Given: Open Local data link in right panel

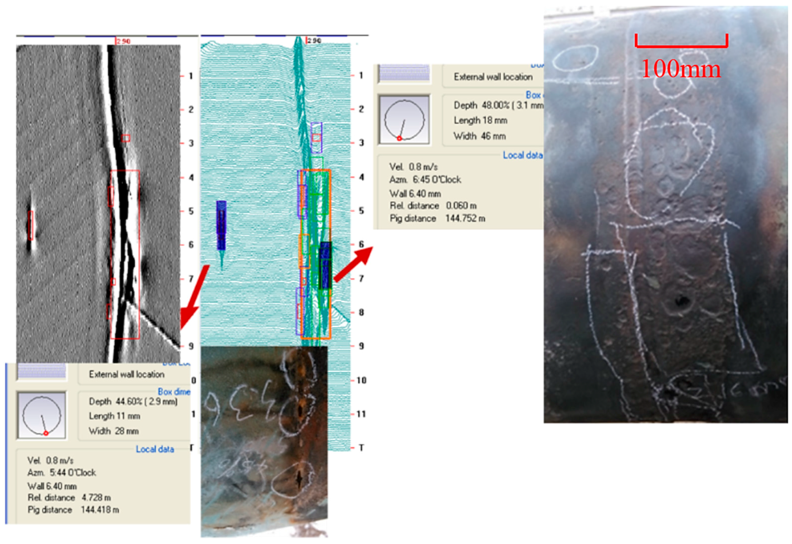Looking at the screenshot, I should pyautogui.click(x=522, y=155).
